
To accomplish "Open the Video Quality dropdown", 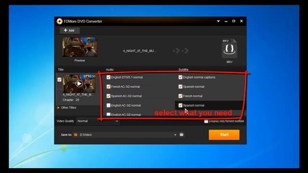I will 98,121.
